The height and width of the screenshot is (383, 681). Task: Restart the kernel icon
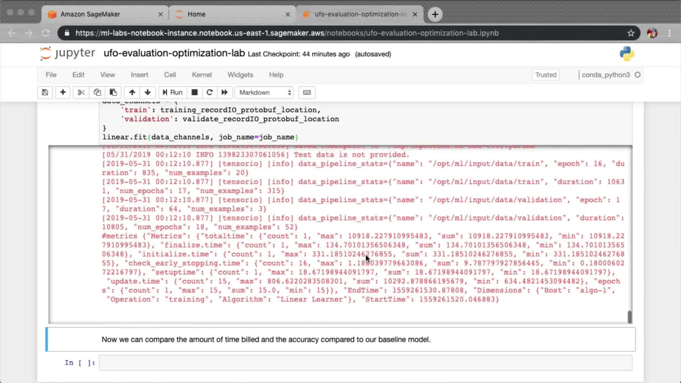(x=210, y=93)
